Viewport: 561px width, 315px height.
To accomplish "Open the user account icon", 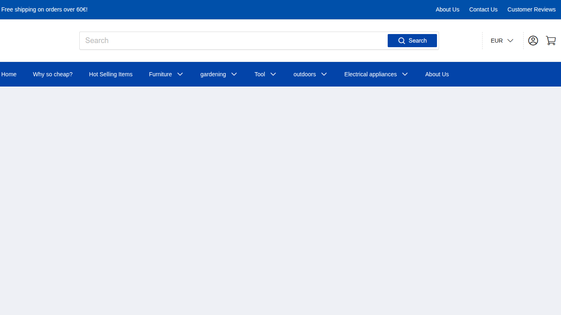I will (x=533, y=41).
